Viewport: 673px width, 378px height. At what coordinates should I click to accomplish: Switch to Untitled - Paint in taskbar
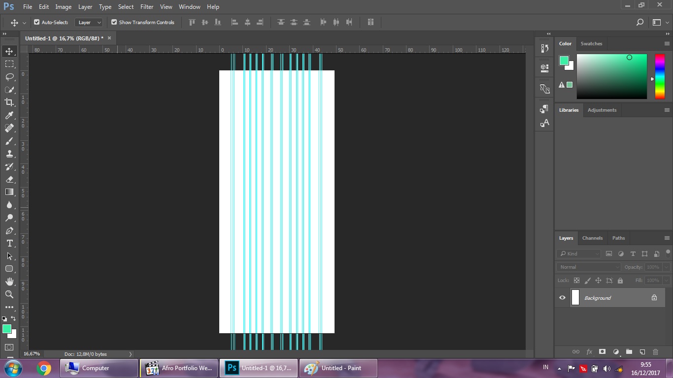pyautogui.click(x=338, y=368)
